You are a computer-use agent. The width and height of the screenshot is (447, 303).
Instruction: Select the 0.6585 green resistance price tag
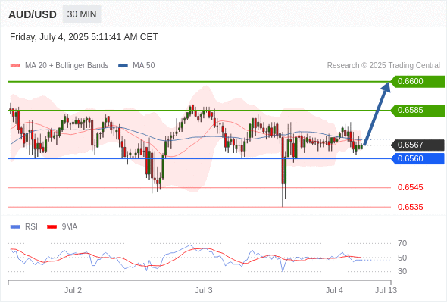pos(417,111)
